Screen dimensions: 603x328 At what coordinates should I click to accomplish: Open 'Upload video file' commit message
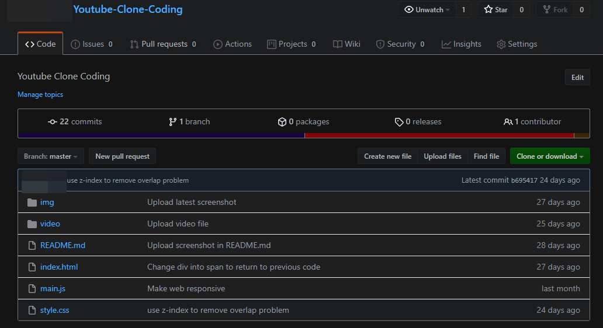[178, 224]
